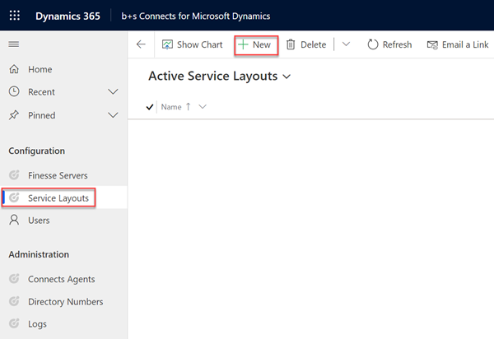Click the Show Chart graph icon

167,44
